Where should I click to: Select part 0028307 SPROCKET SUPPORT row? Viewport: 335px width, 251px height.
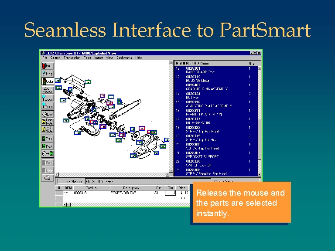coord(216,155)
